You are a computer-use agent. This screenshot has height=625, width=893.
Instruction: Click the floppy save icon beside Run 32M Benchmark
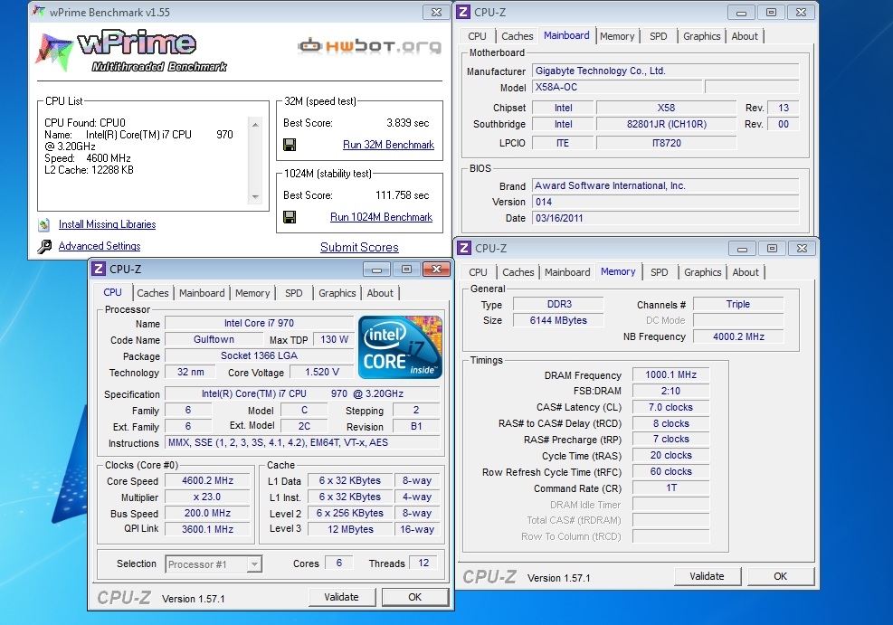click(290, 145)
